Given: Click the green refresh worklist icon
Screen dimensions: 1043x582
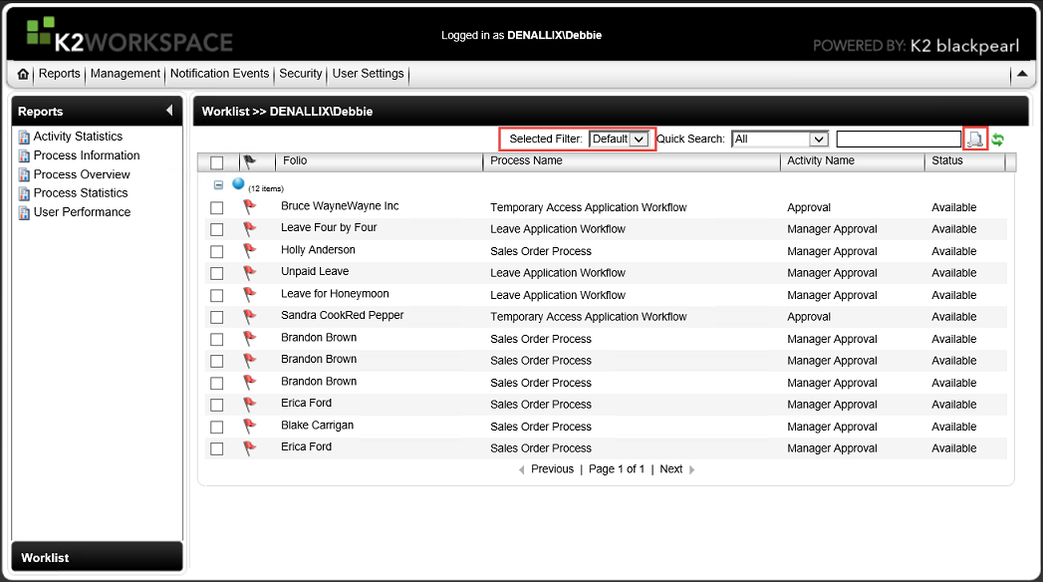Looking at the screenshot, I should [x=997, y=140].
